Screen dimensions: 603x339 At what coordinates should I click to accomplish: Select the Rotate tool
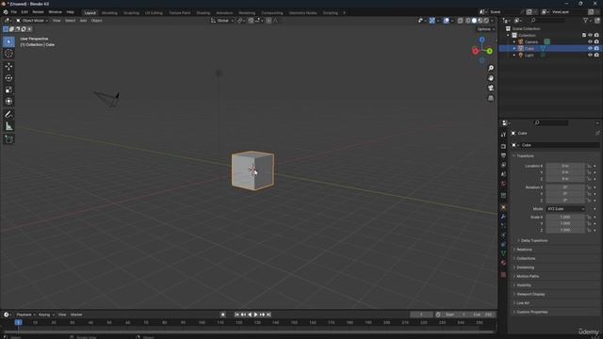tap(8, 78)
